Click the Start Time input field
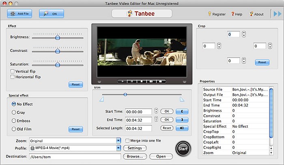Screen dimensions: 284x165 tap(138, 111)
